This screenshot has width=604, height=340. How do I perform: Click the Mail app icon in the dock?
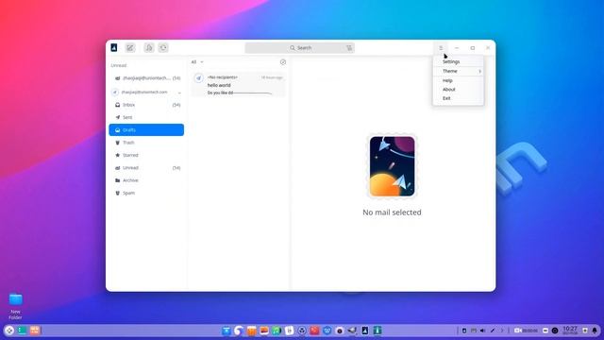pyautogui.click(x=365, y=331)
